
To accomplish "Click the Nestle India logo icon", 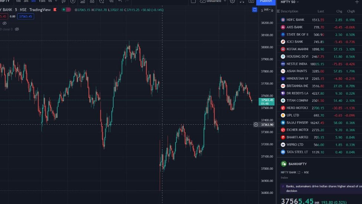I will [283, 64].
